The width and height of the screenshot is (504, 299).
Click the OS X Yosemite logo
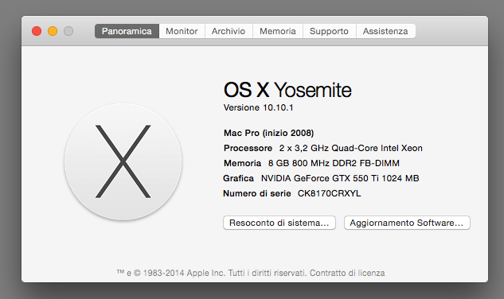pos(123,161)
